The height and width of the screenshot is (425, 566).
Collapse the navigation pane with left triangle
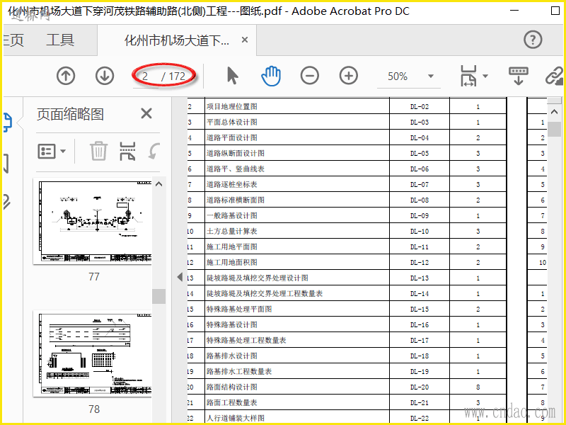pyautogui.click(x=180, y=277)
